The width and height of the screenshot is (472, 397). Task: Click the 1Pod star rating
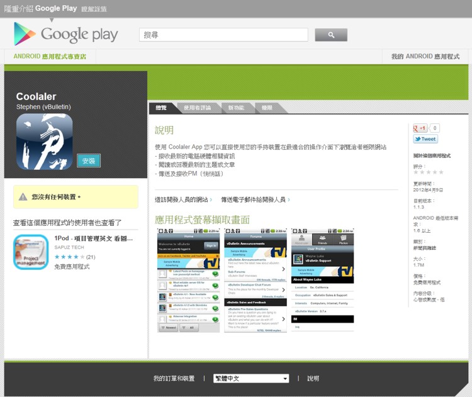69,257
